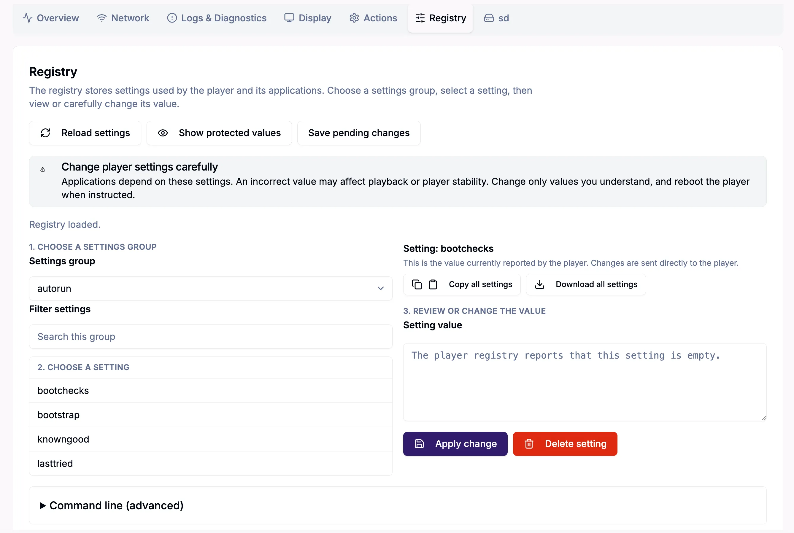794x533 pixels.
Task: Go to the Display tab
Action: pyautogui.click(x=308, y=18)
